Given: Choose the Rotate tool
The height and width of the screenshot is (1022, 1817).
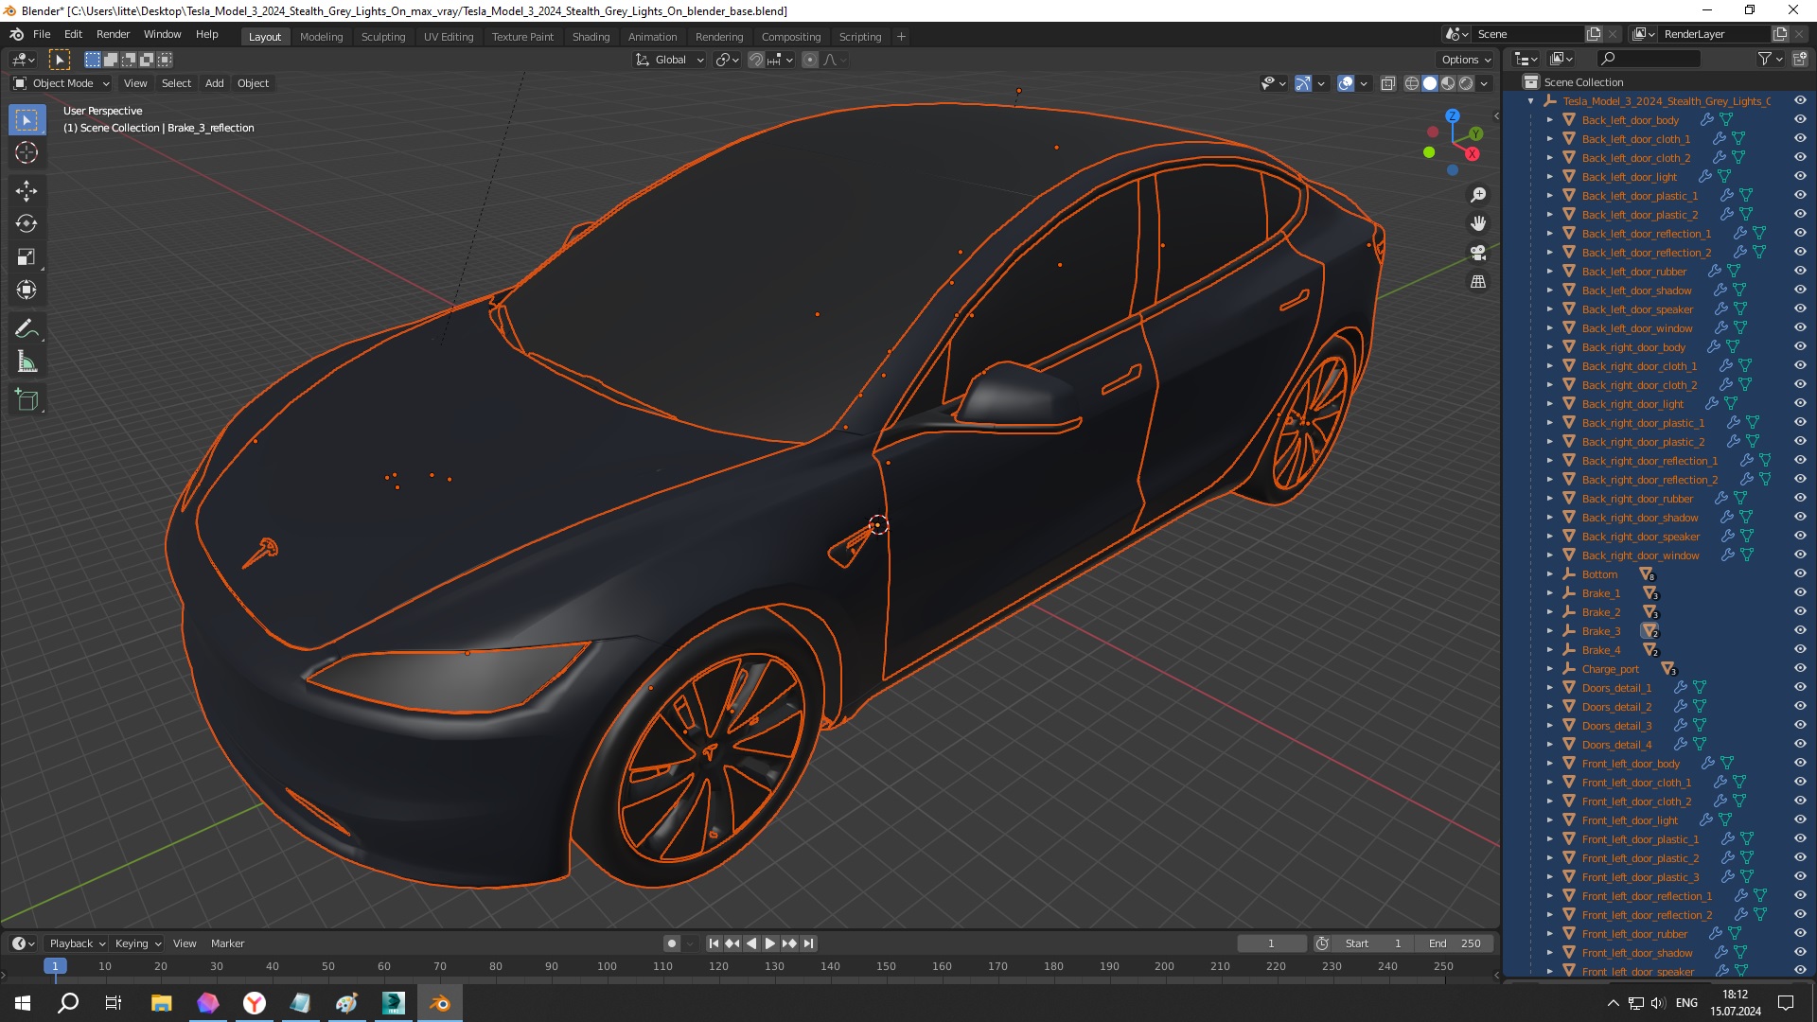Looking at the screenshot, I should pyautogui.click(x=26, y=224).
